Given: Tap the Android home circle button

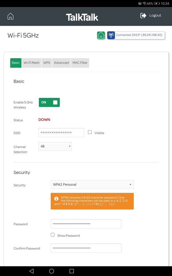Looking at the screenshot, I should tap(52, 271).
